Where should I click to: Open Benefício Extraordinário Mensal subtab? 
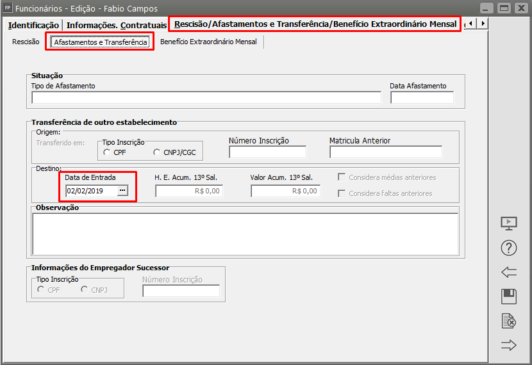(x=208, y=42)
